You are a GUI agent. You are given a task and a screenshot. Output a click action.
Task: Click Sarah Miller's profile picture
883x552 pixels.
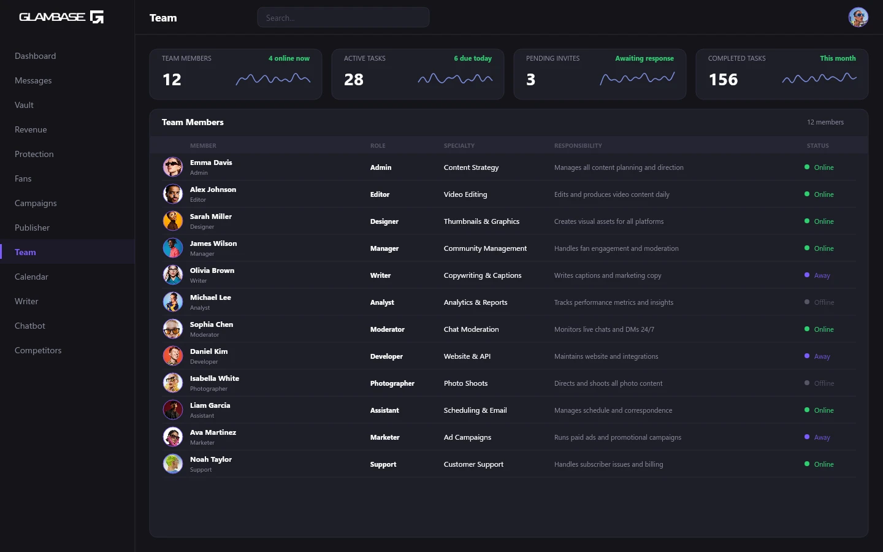tap(173, 221)
